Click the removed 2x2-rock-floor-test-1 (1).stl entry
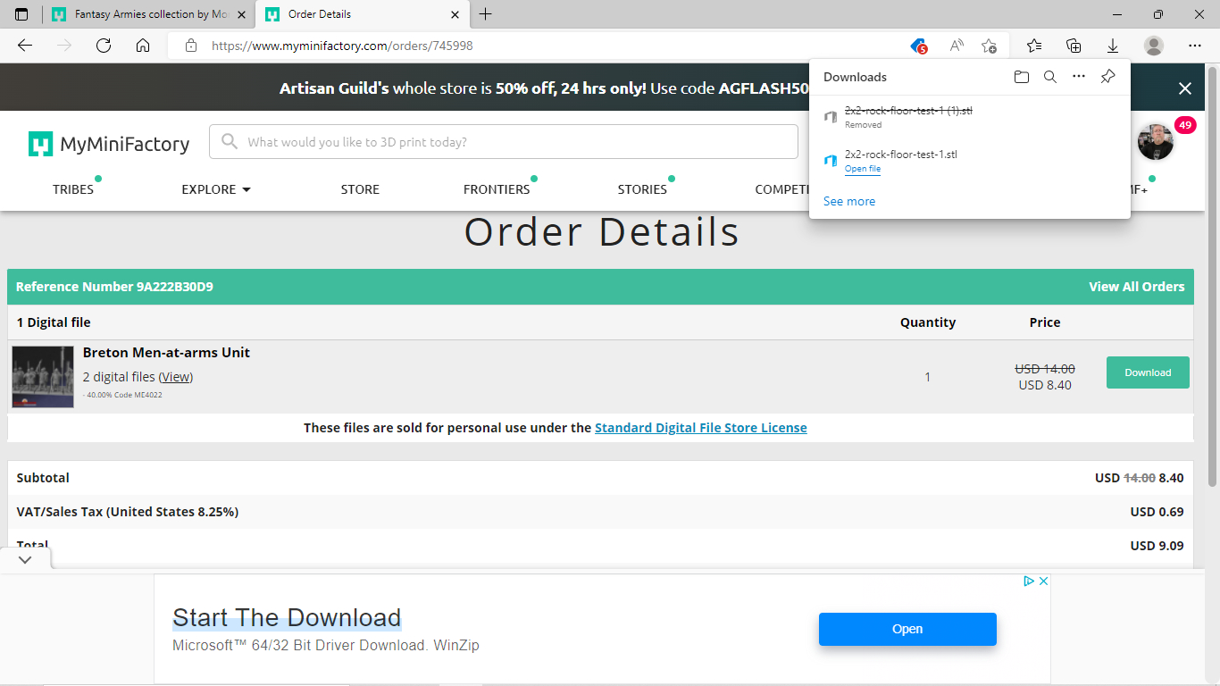This screenshot has height=686, width=1220. [908, 111]
